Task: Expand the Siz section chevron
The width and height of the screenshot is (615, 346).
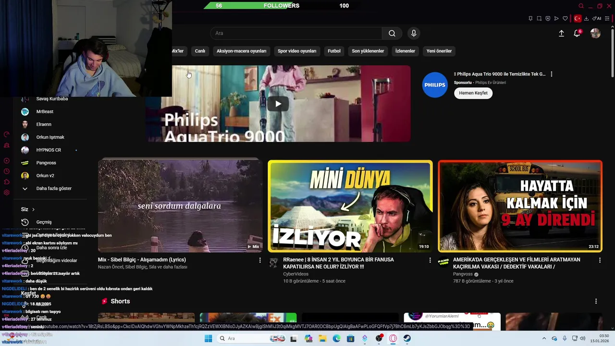Action: [x=33, y=210]
